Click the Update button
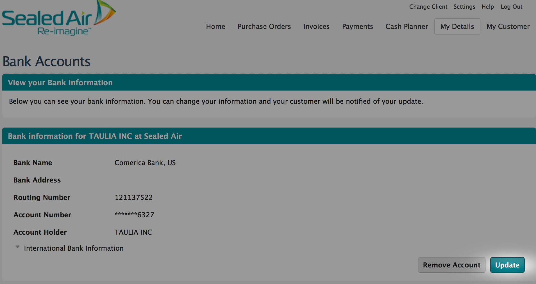536x284 pixels. (x=507, y=265)
